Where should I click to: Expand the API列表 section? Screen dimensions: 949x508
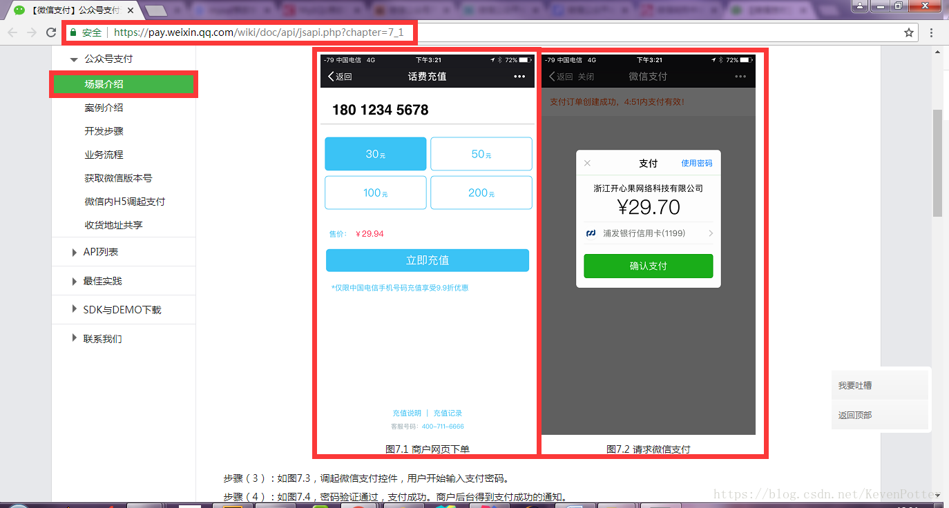click(75, 253)
